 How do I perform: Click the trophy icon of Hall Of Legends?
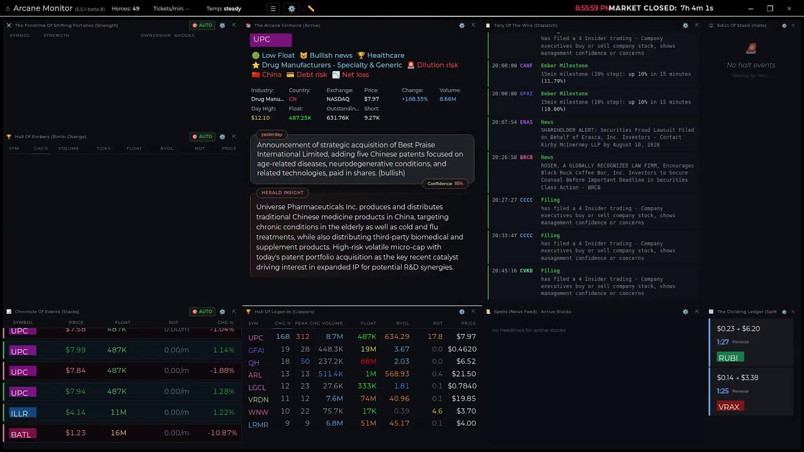click(249, 311)
